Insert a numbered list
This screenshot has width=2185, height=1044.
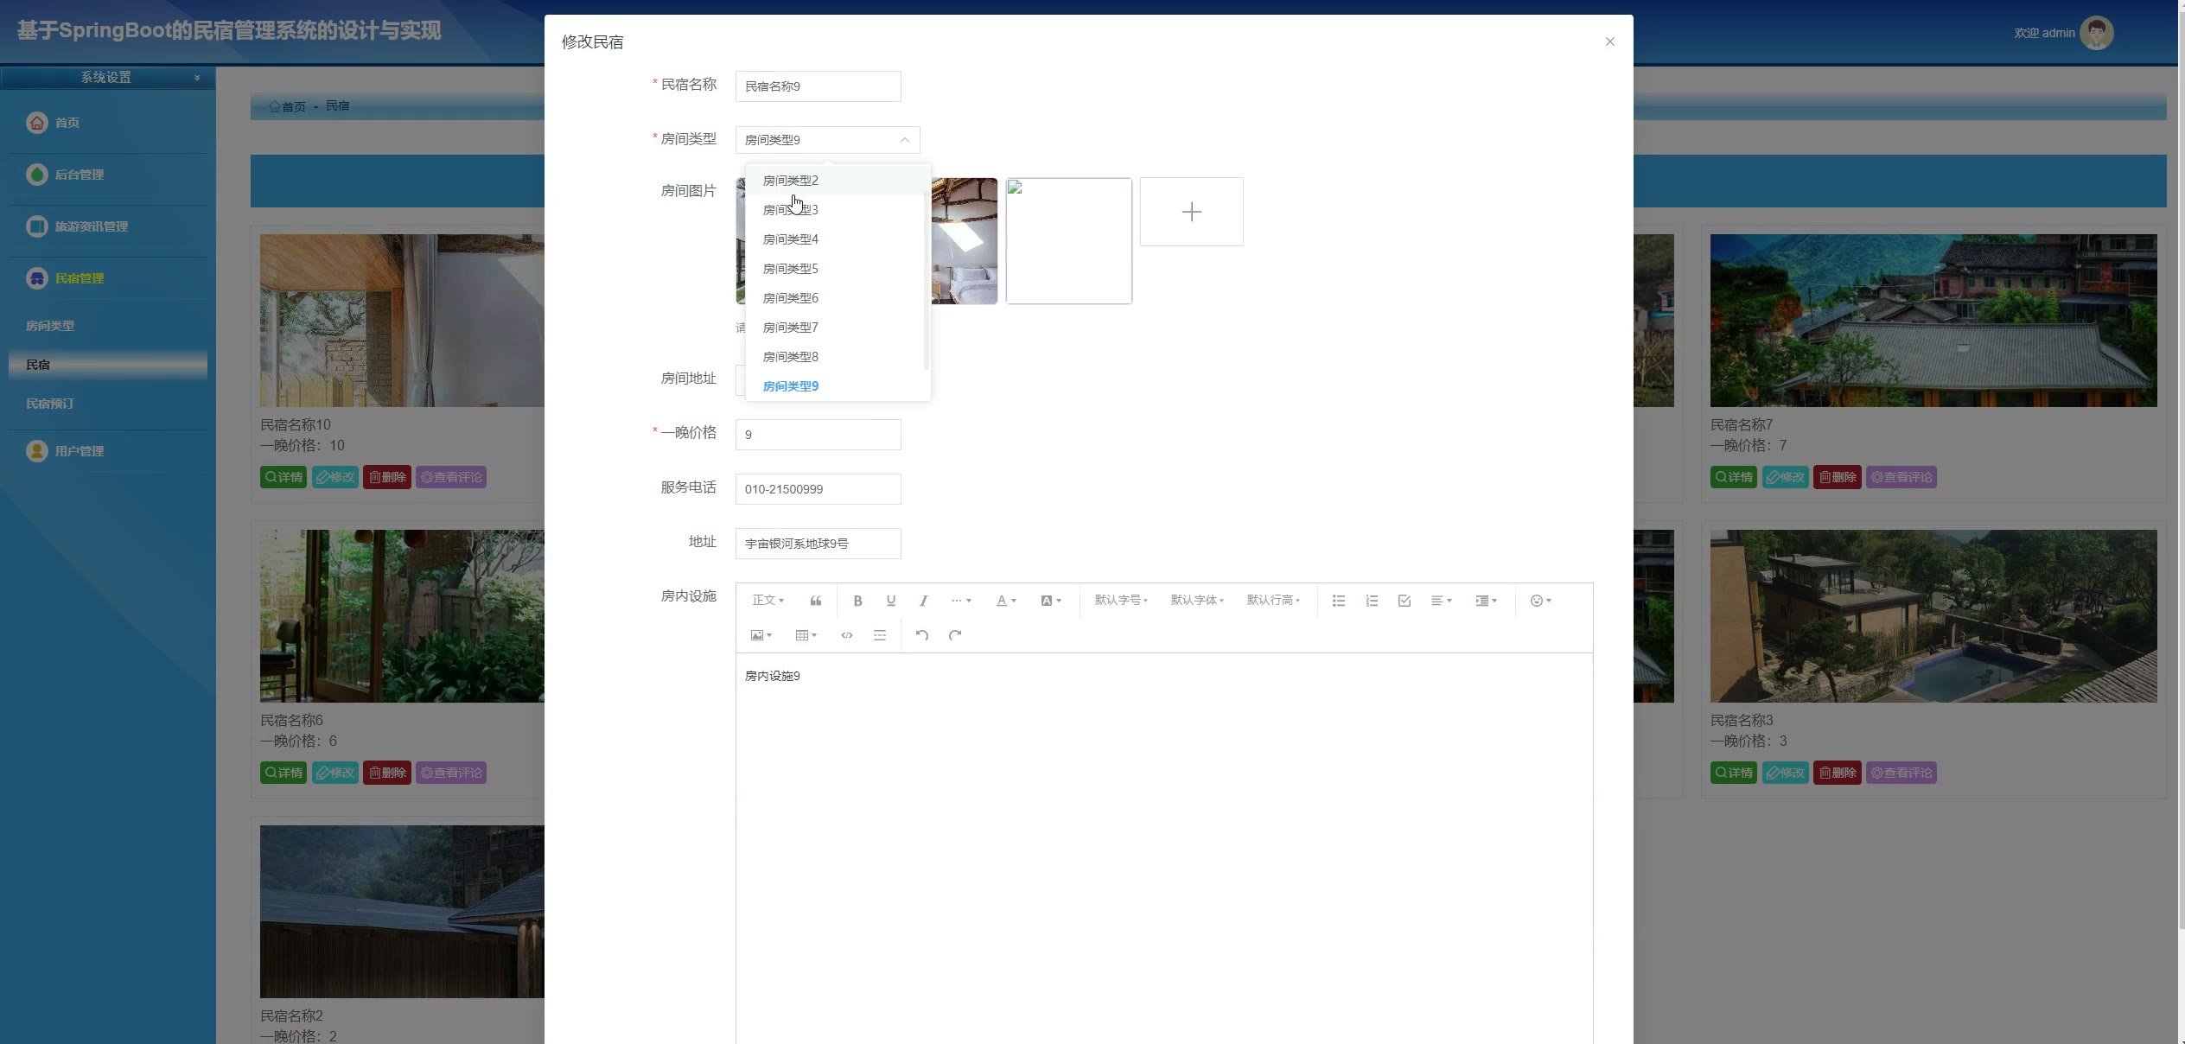tap(1371, 601)
